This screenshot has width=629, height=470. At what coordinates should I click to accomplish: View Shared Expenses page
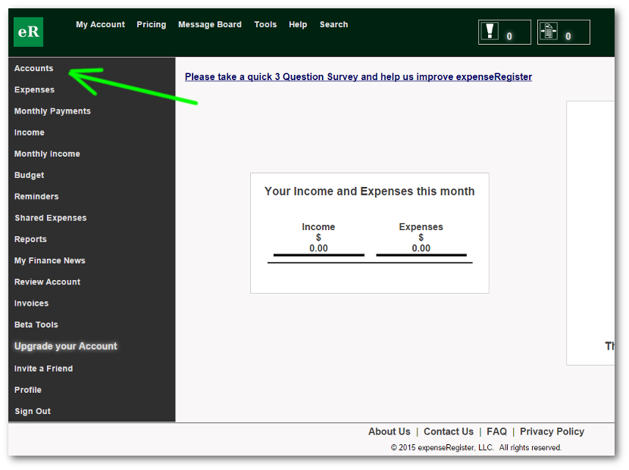50,218
